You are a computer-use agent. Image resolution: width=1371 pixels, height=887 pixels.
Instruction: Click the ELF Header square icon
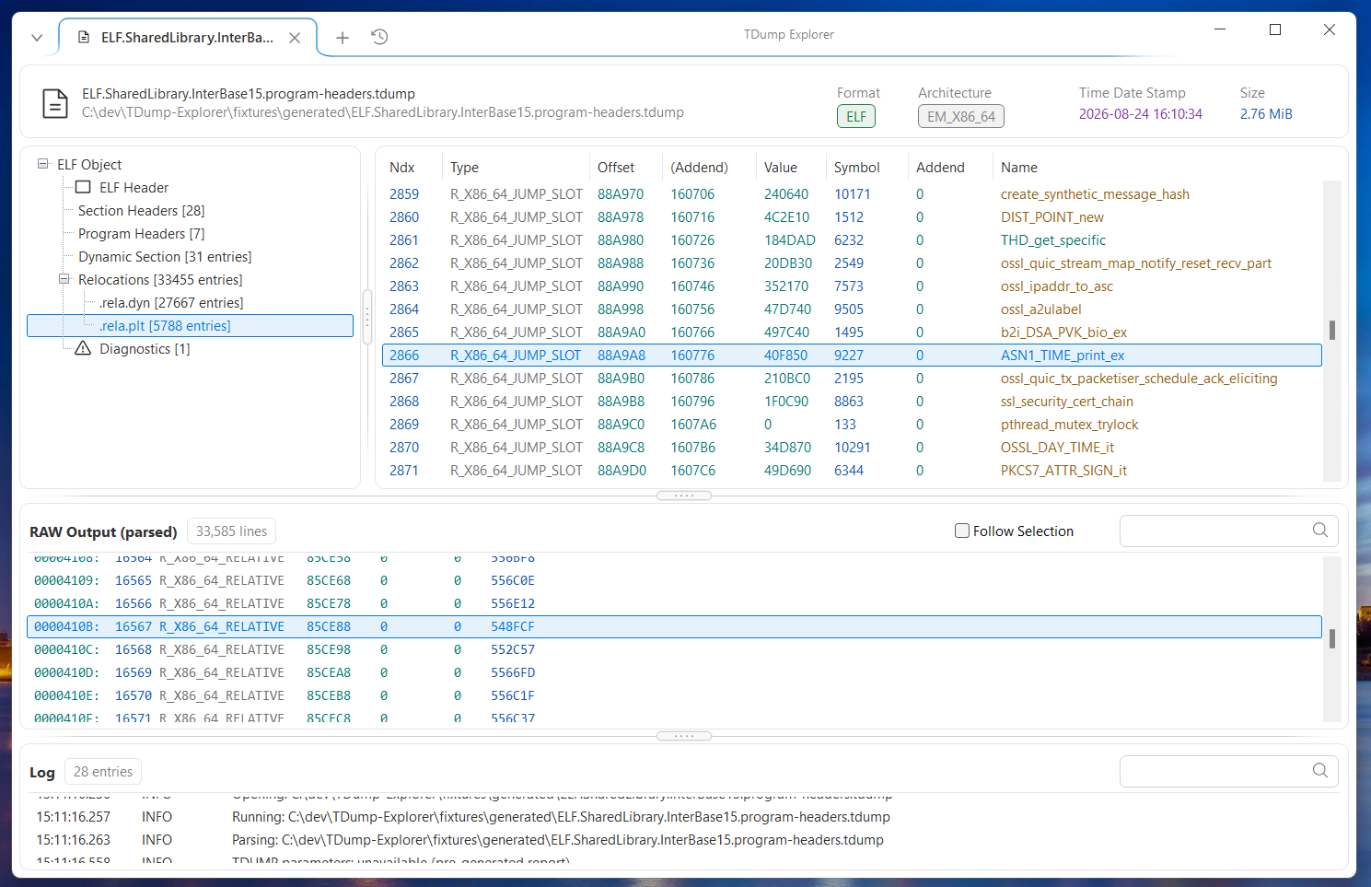[x=83, y=187]
